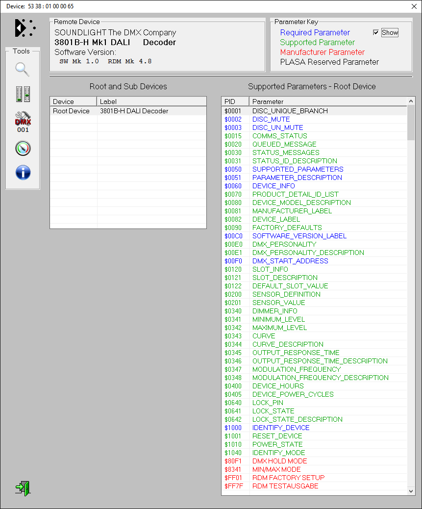This screenshot has width=422, height=509.
Task: Click the application logo at top left
Action: (25, 28)
